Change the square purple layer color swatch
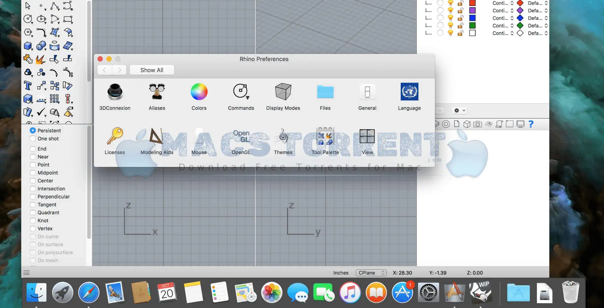Image resolution: width=604 pixels, height=308 pixels. coord(473,10)
